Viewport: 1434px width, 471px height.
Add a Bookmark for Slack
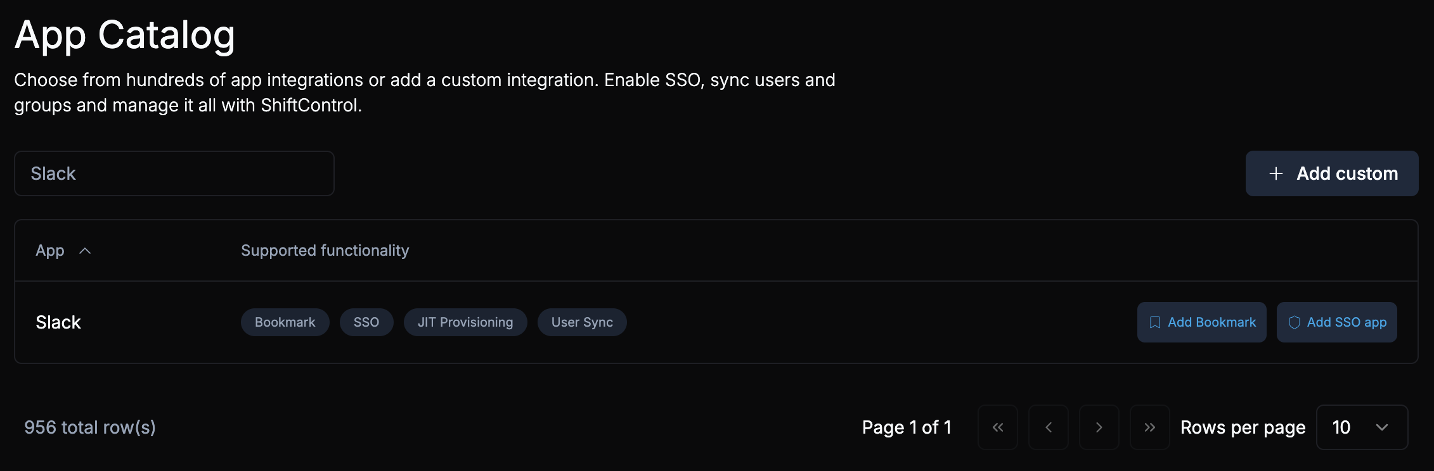(x=1201, y=322)
